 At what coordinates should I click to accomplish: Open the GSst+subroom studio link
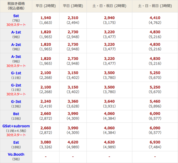pos(16,126)
